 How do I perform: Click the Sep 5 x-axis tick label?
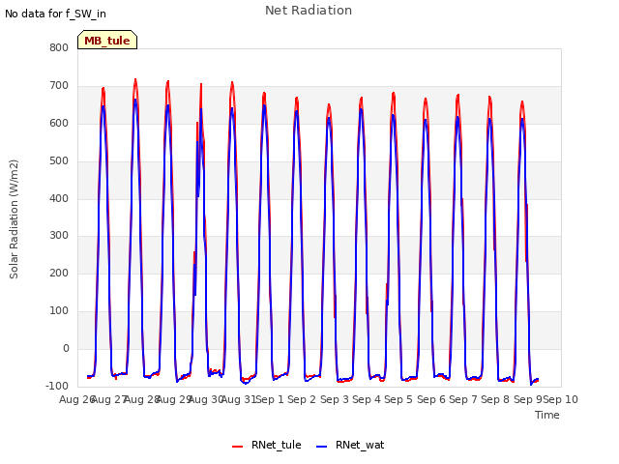[398, 399]
